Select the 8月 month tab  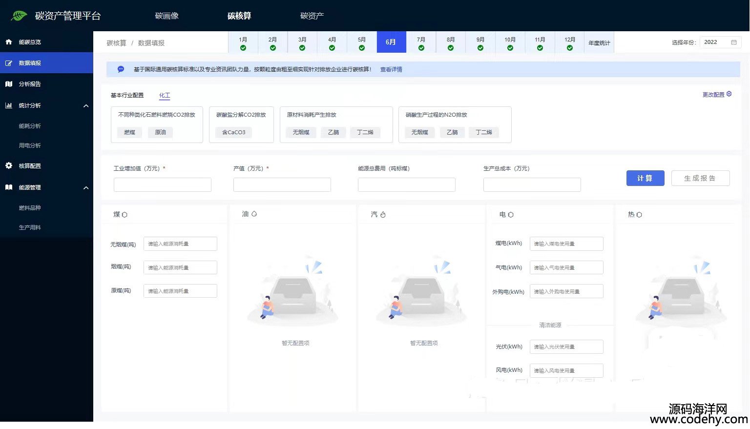[x=451, y=42]
